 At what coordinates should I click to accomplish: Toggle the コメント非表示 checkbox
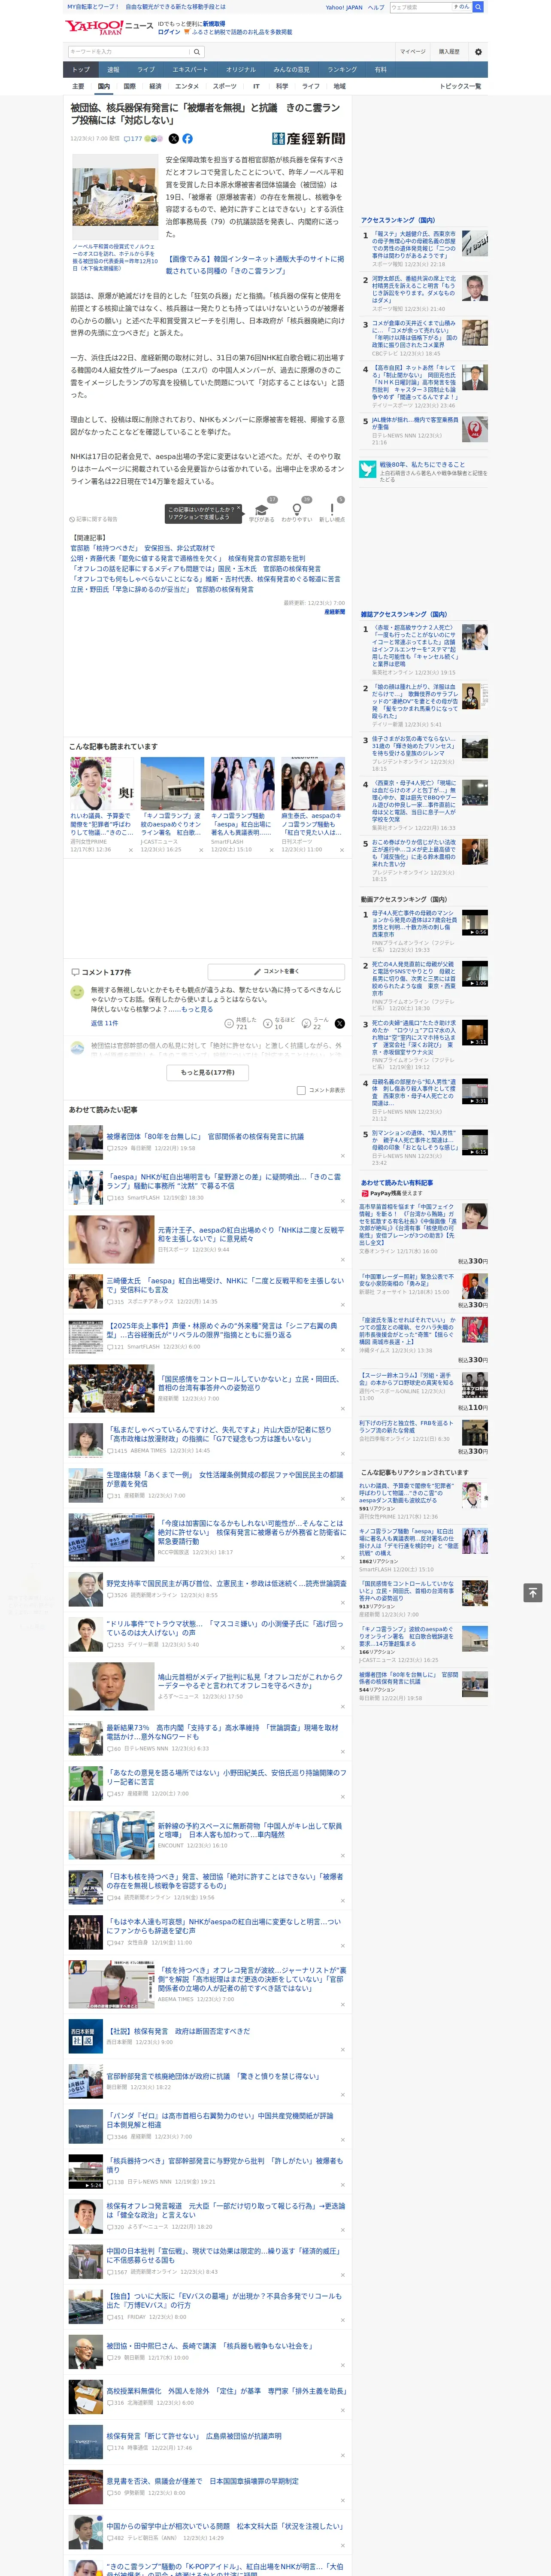(301, 1090)
